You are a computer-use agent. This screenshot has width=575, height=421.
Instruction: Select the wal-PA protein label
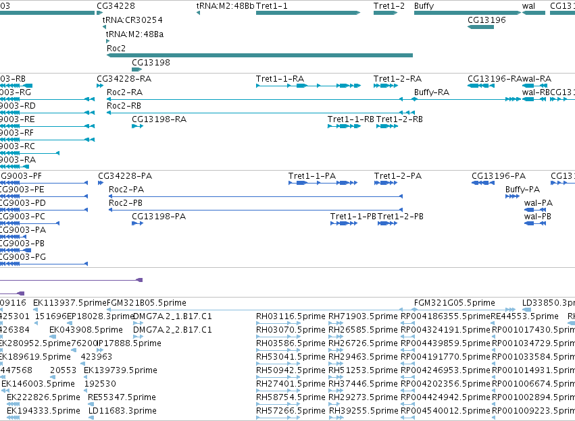pos(539,203)
